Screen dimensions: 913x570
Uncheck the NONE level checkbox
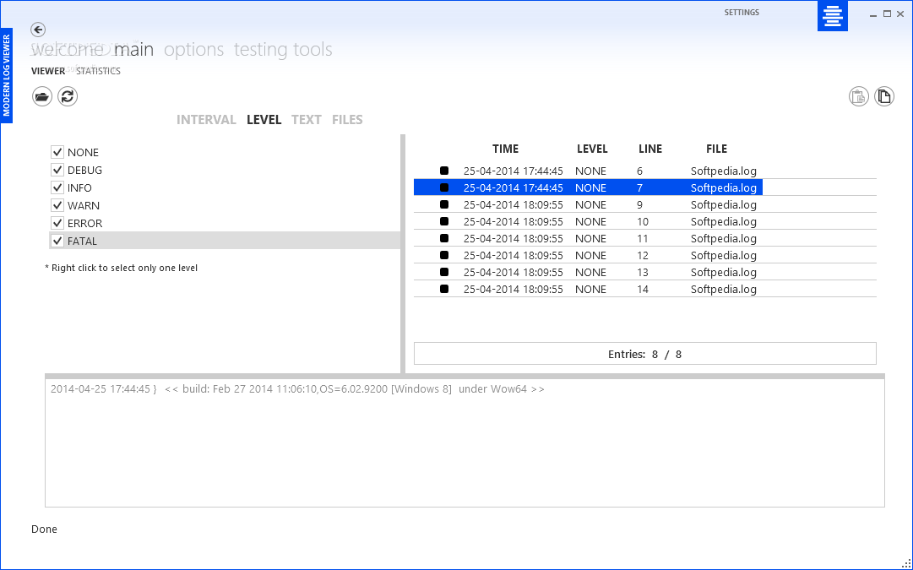click(57, 152)
